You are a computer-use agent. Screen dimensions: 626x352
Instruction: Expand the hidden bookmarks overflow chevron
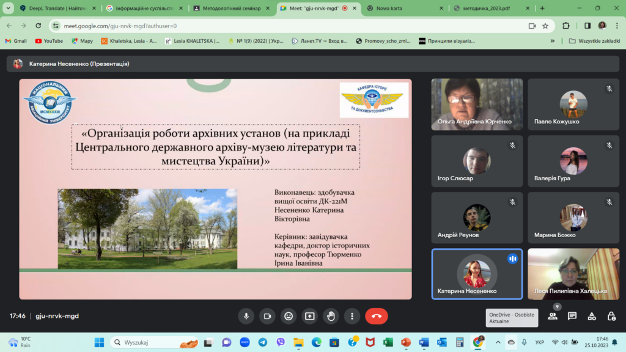(553, 41)
